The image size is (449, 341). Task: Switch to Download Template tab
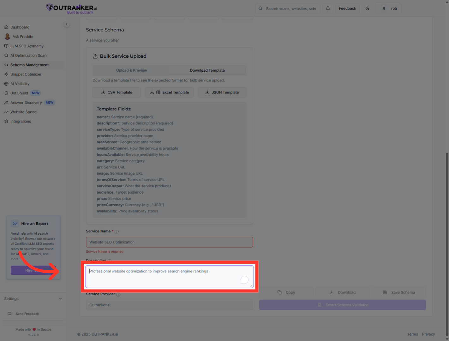coord(207,70)
